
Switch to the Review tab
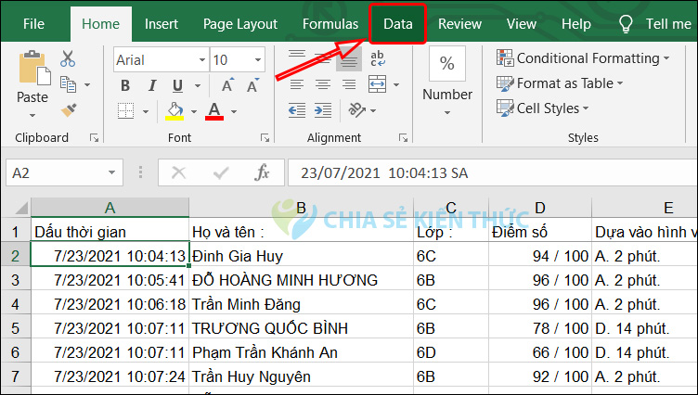pyautogui.click(x=459, y=24)
